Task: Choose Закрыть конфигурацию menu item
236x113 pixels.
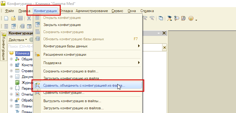Action: pyautogui.click(x=88, y=25)
